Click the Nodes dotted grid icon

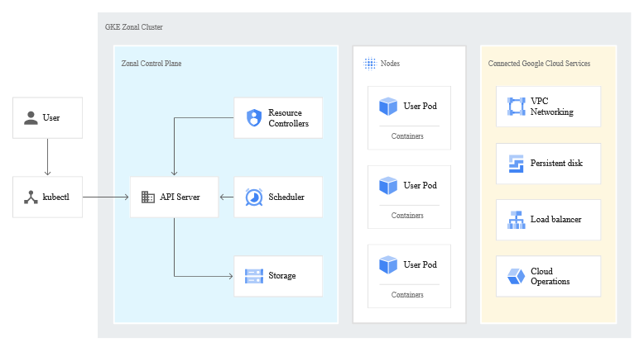click(370, 64)
